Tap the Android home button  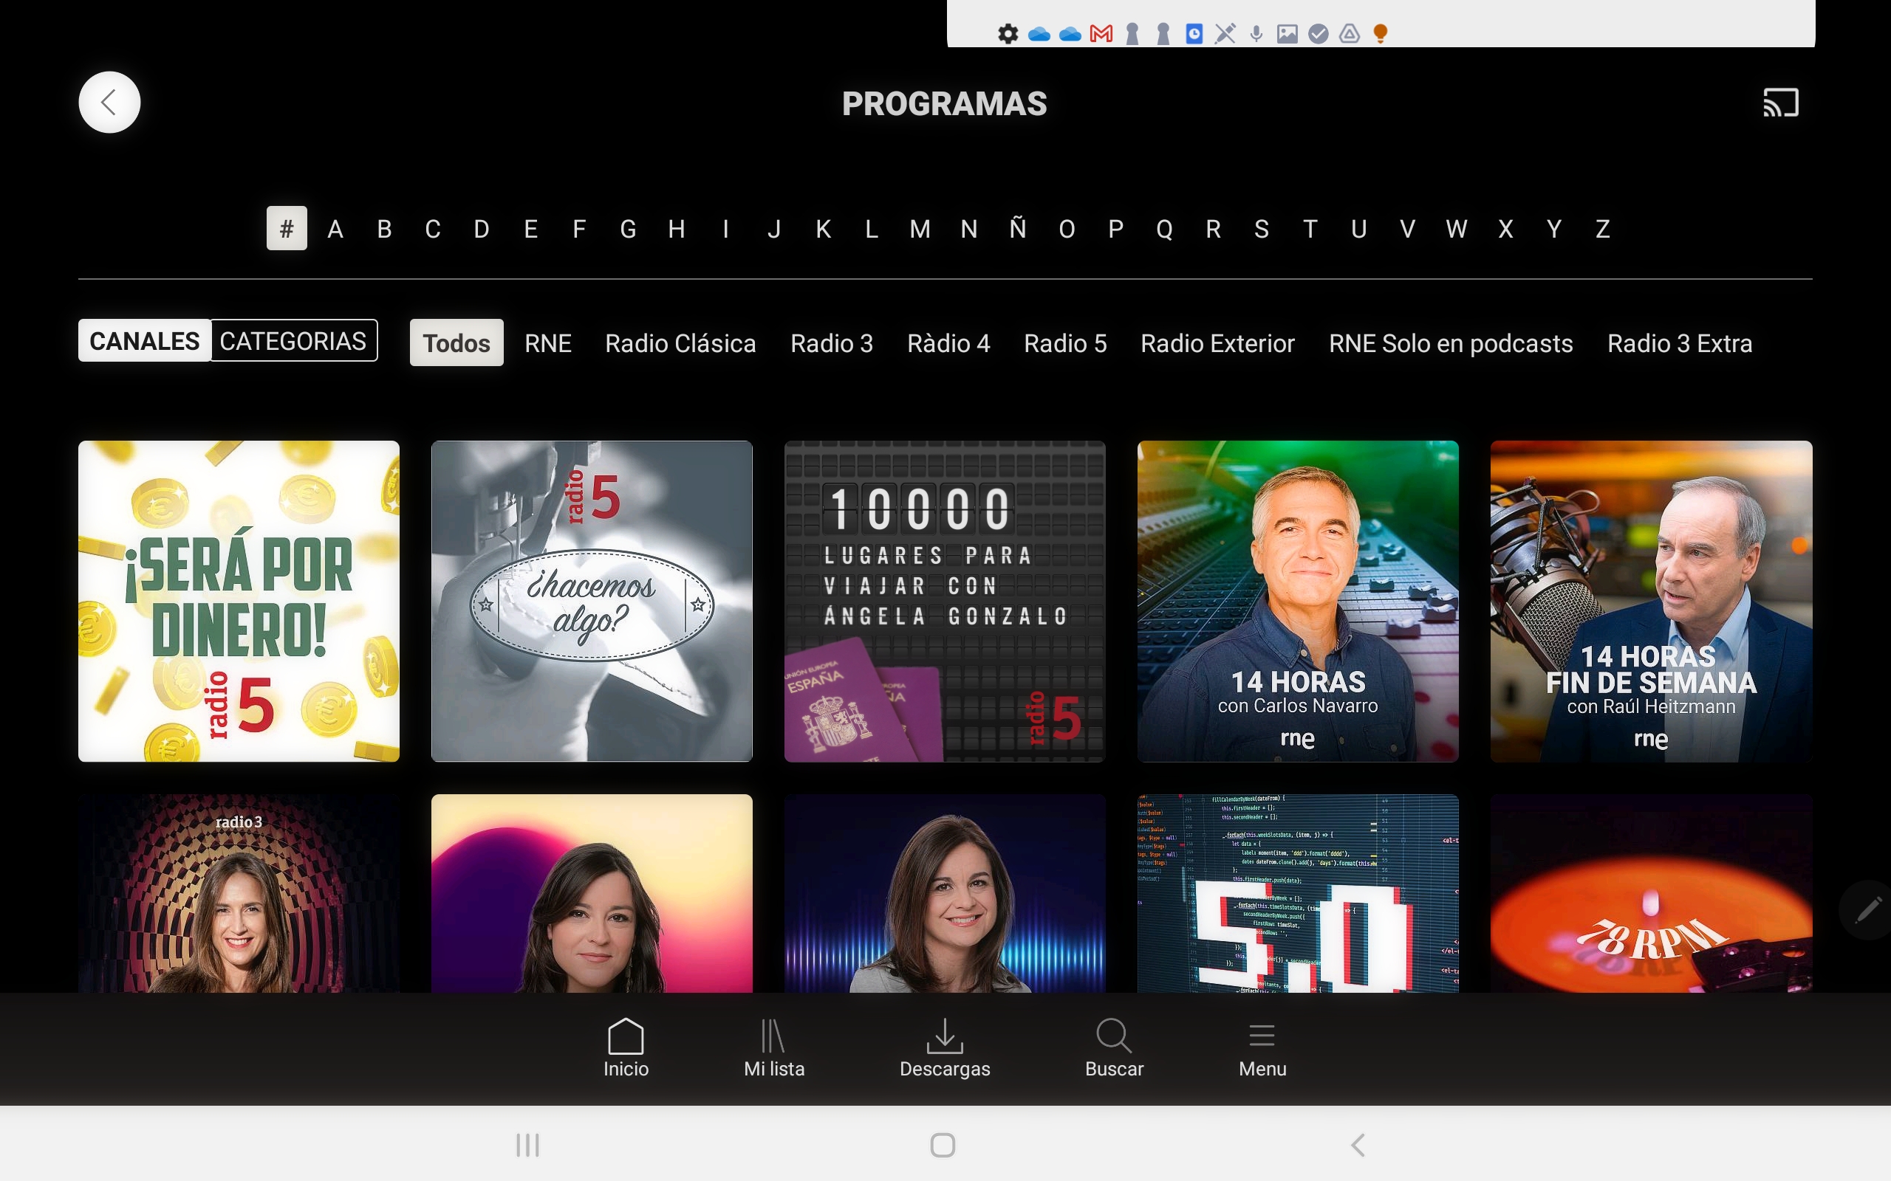pos(943,1145)
